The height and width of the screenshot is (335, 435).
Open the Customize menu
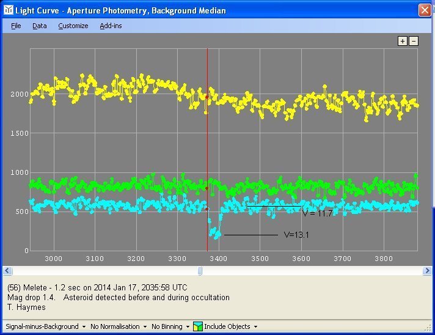coord(73,26)
